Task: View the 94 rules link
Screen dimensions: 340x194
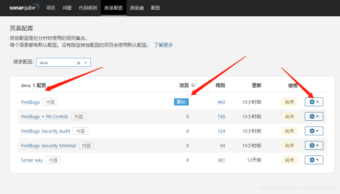Action: 223,146
